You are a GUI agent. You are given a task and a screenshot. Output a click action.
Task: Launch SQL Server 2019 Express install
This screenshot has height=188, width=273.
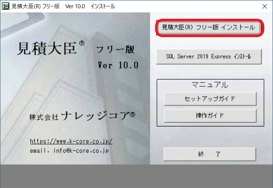[x=208, y=57]
